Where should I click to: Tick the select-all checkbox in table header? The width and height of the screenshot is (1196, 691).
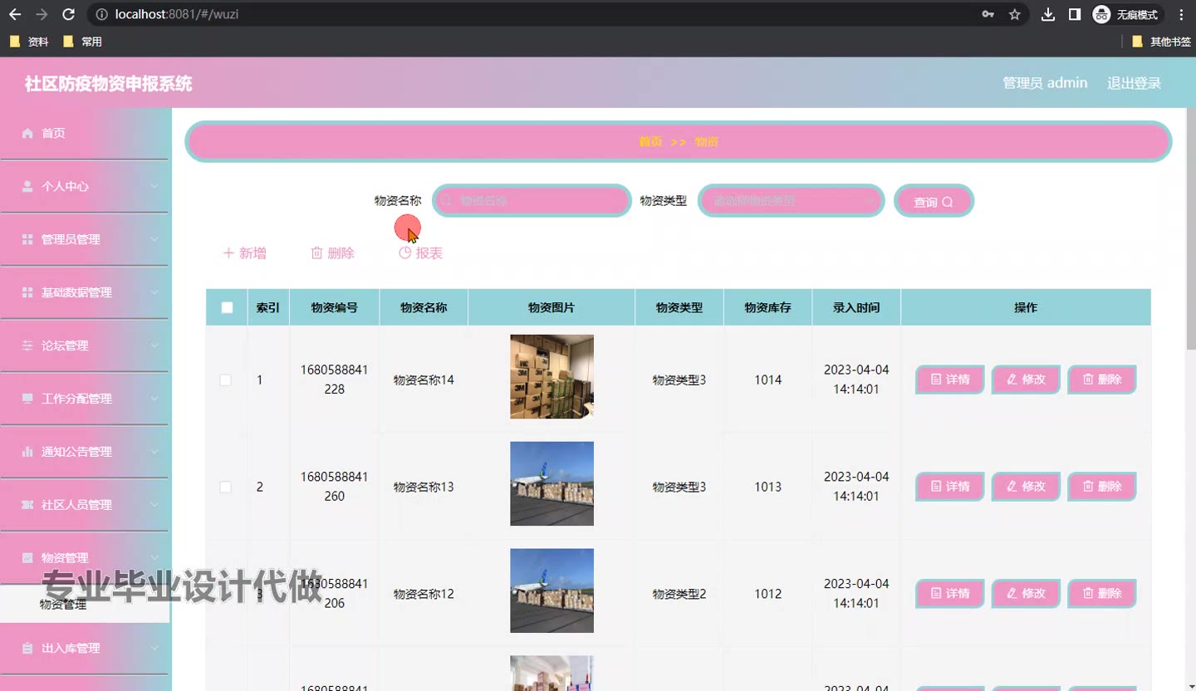tap(227, 307)
